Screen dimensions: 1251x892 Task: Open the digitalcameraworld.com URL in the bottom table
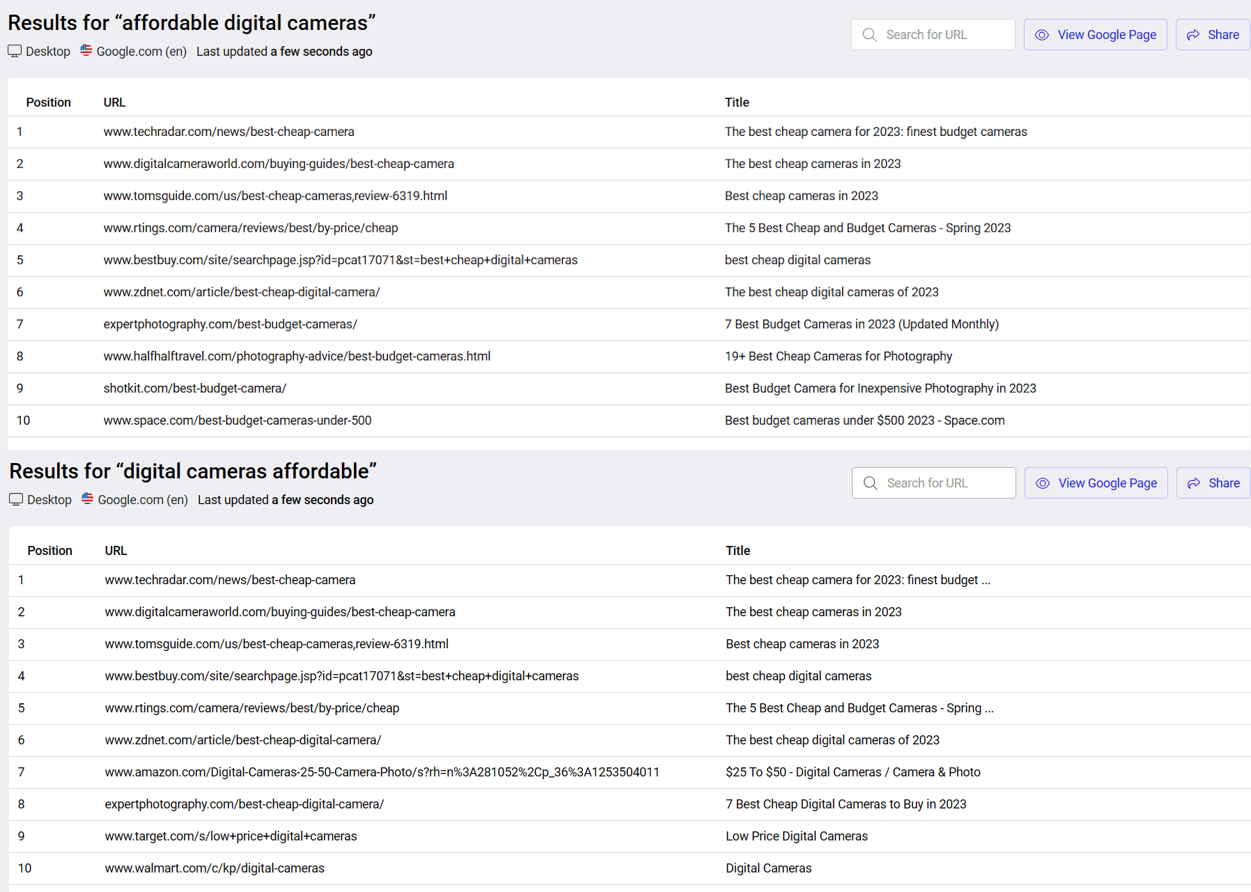[280, 612]
